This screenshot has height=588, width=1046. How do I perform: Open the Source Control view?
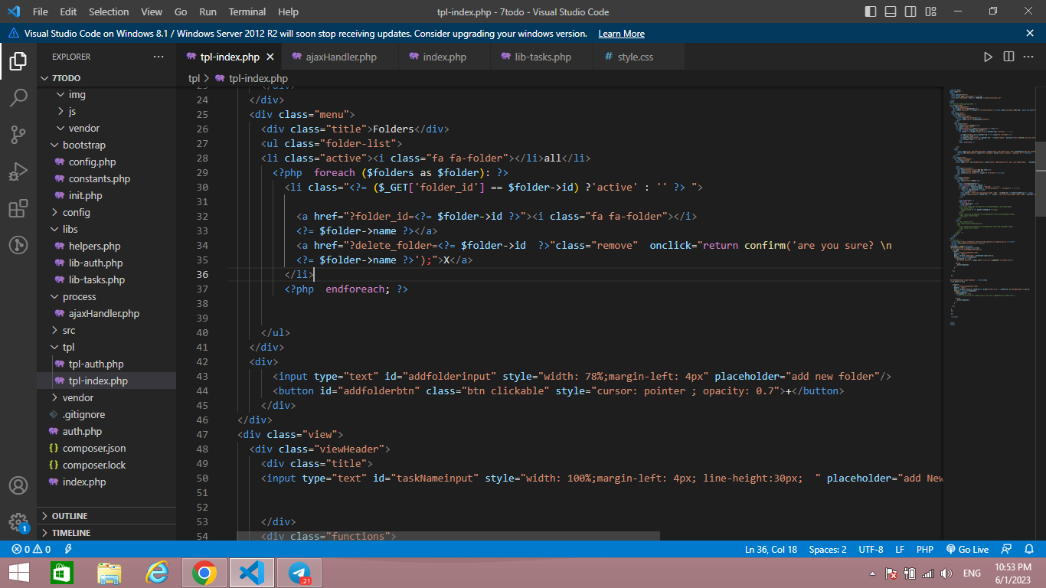tap(18, 135)
